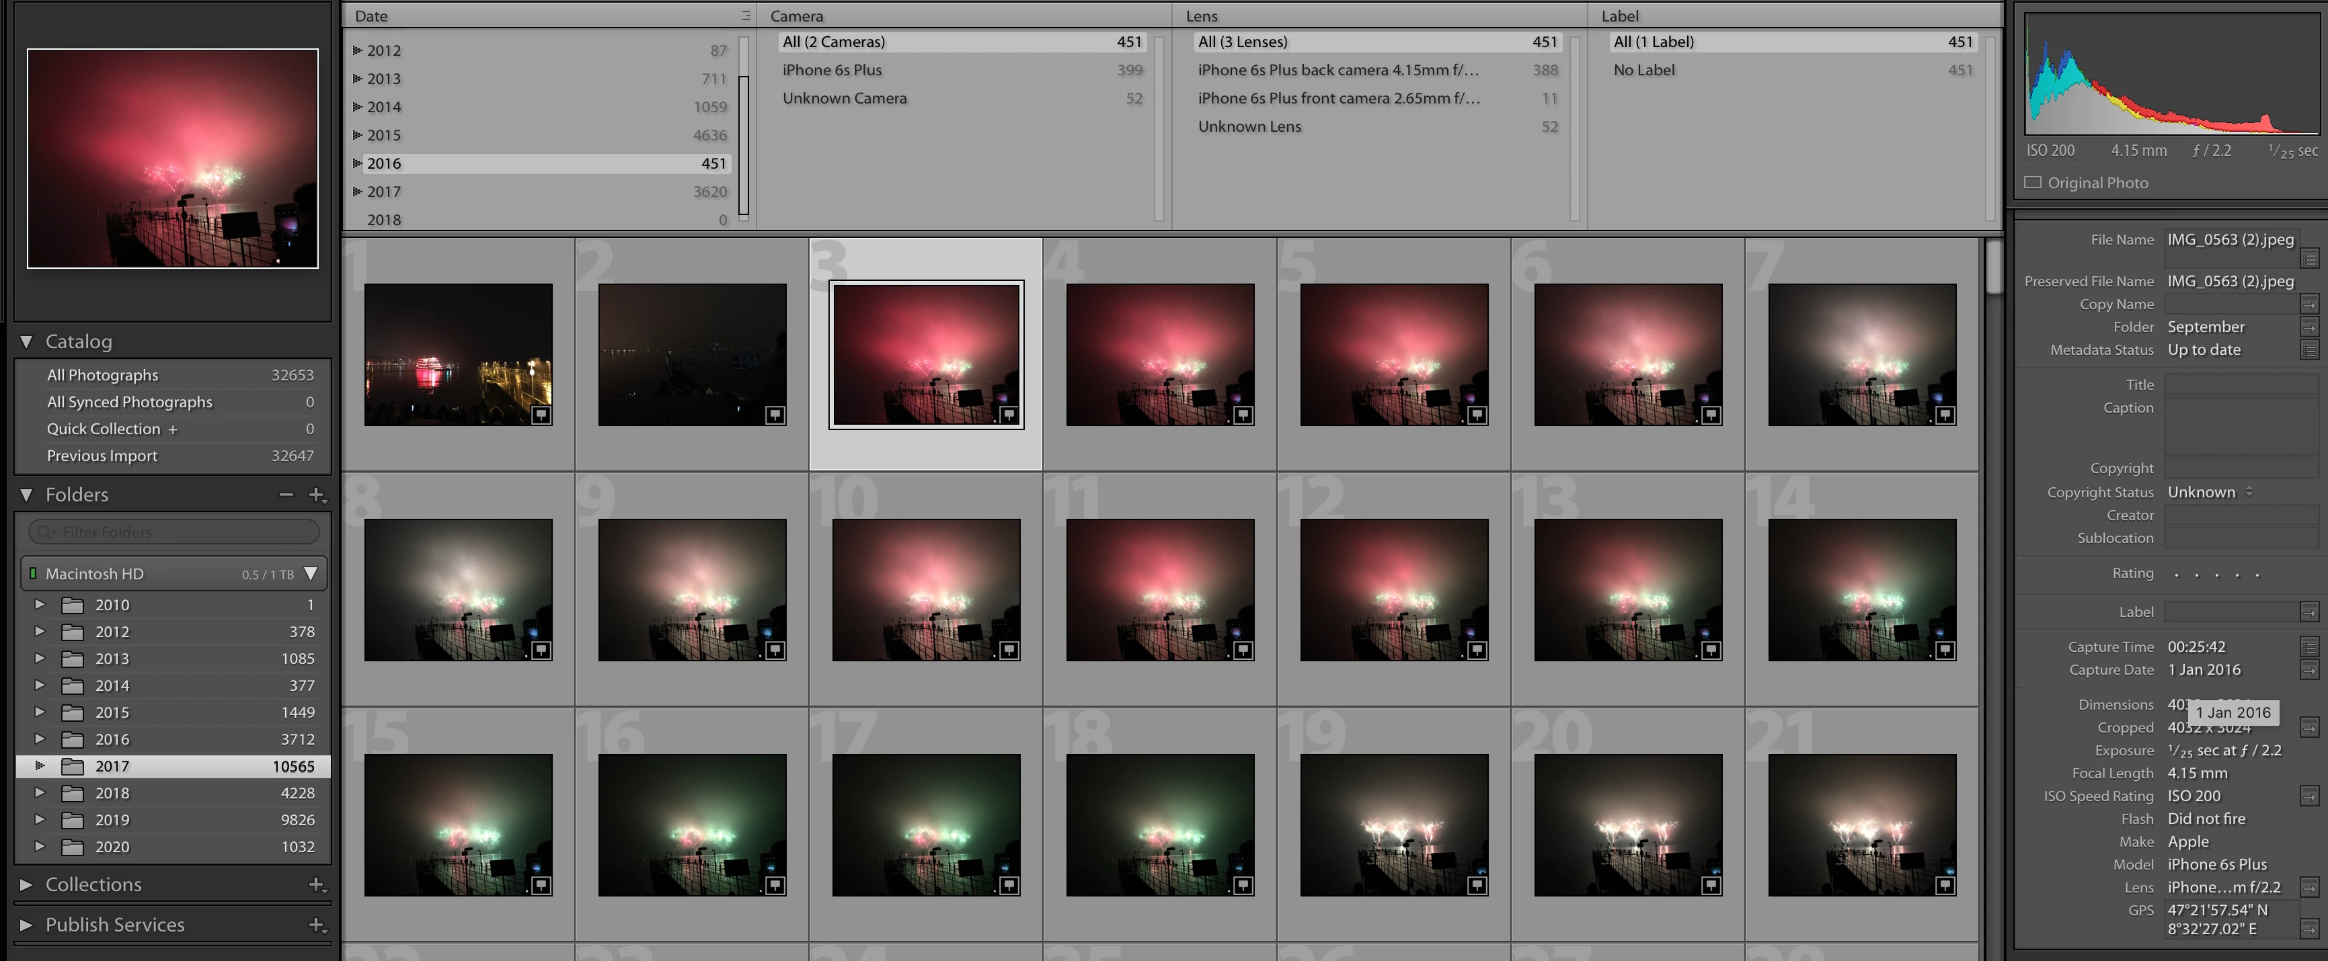Open the filter column options menu icon in the Date header
Screen dimensions: 2328x961
coord(746,15)
